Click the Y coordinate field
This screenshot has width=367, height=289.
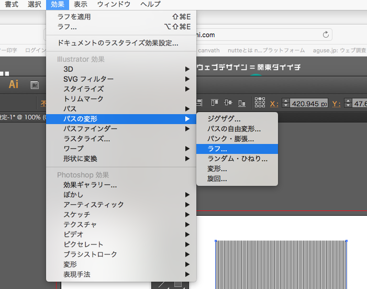coord(360,103)
